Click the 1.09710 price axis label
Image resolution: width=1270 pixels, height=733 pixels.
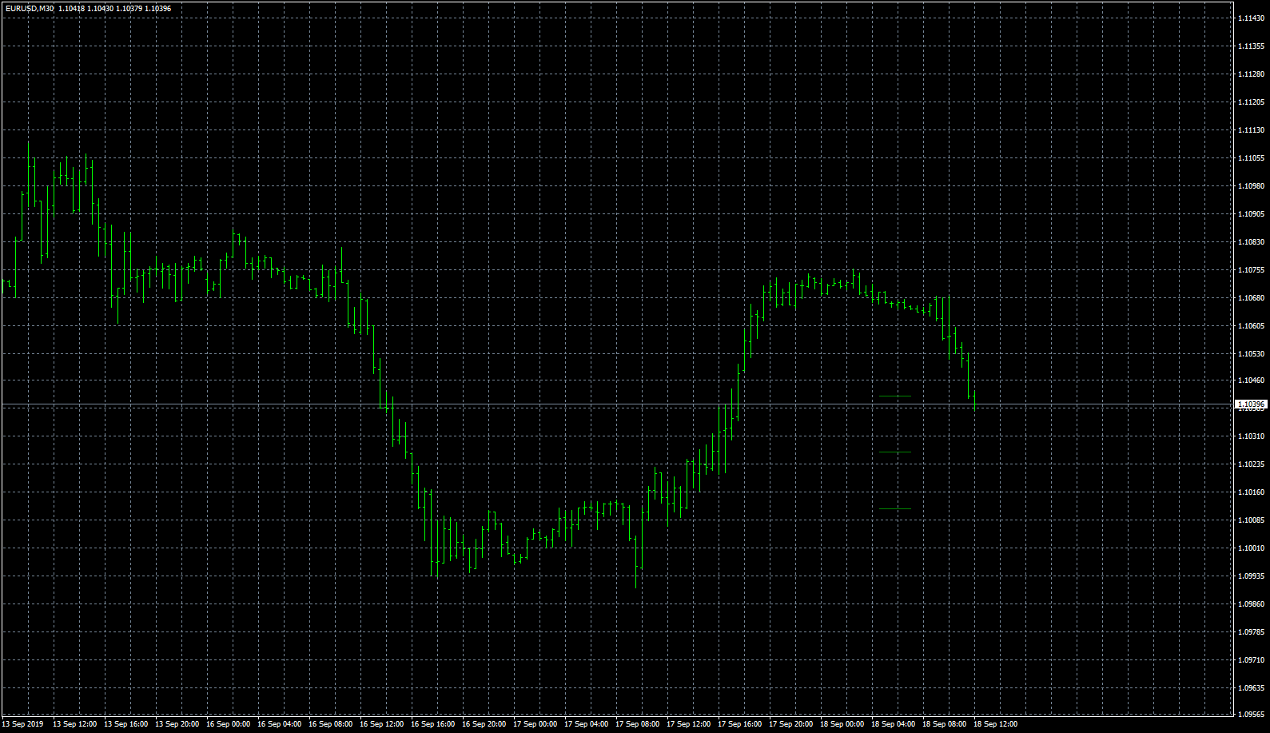(x=1251, y=660)
